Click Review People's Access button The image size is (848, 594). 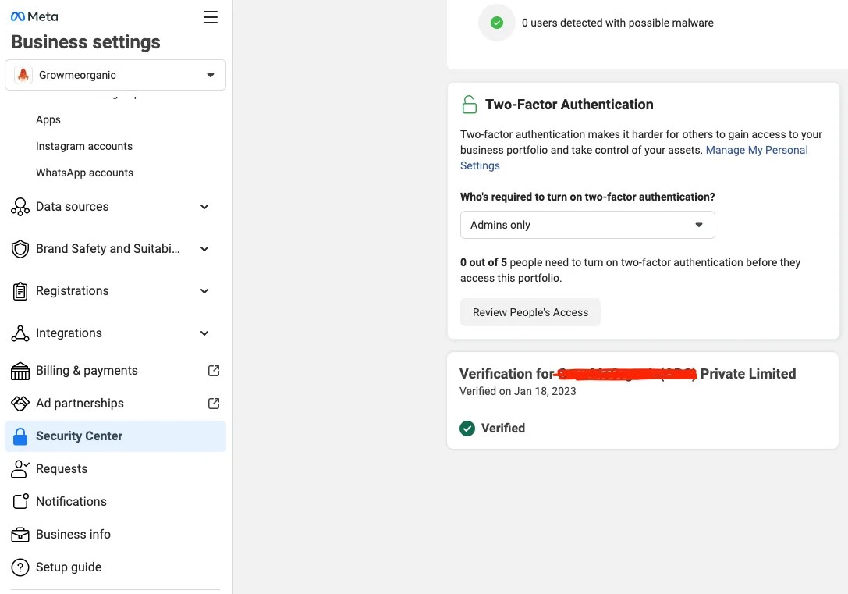coord(530,312)
